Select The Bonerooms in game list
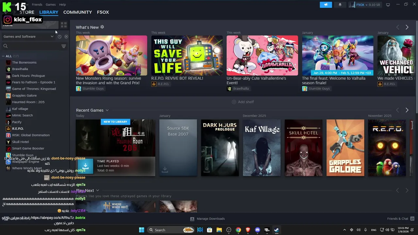Viewport: 418px width, 235px height. click(24, 62)
